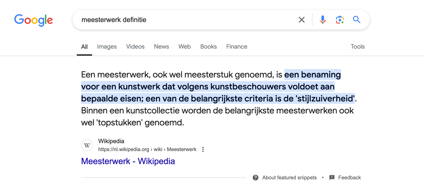Open the News results tab
Image resolution: width=424 pixels, height=193 pixels.
(x=161, y=47)
